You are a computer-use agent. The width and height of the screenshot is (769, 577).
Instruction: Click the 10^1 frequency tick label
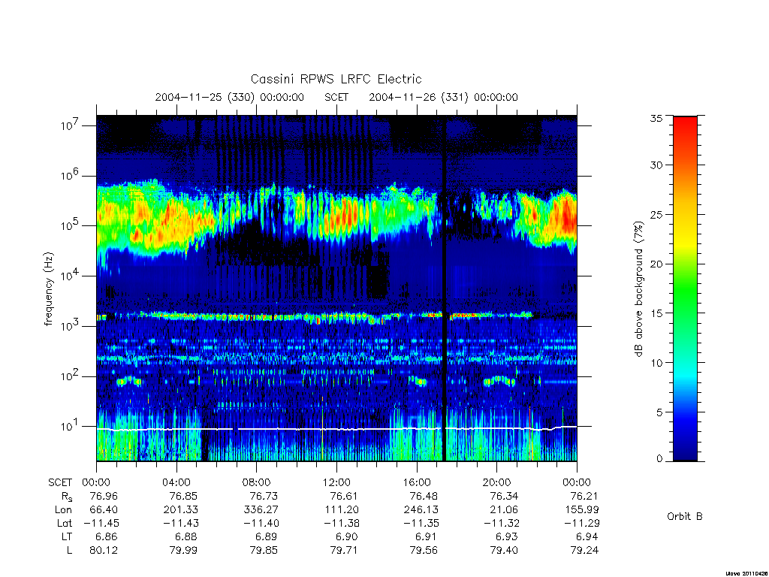point(71,427)
